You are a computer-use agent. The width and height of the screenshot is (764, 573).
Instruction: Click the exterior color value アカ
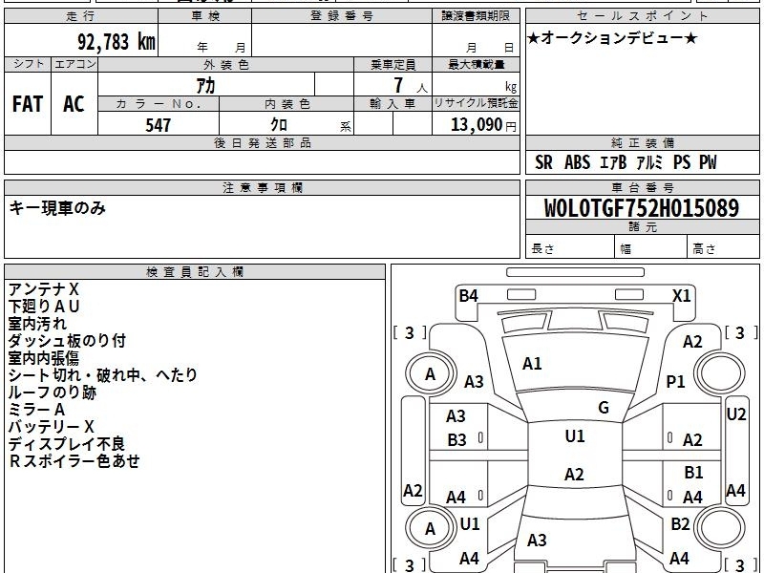205,85
